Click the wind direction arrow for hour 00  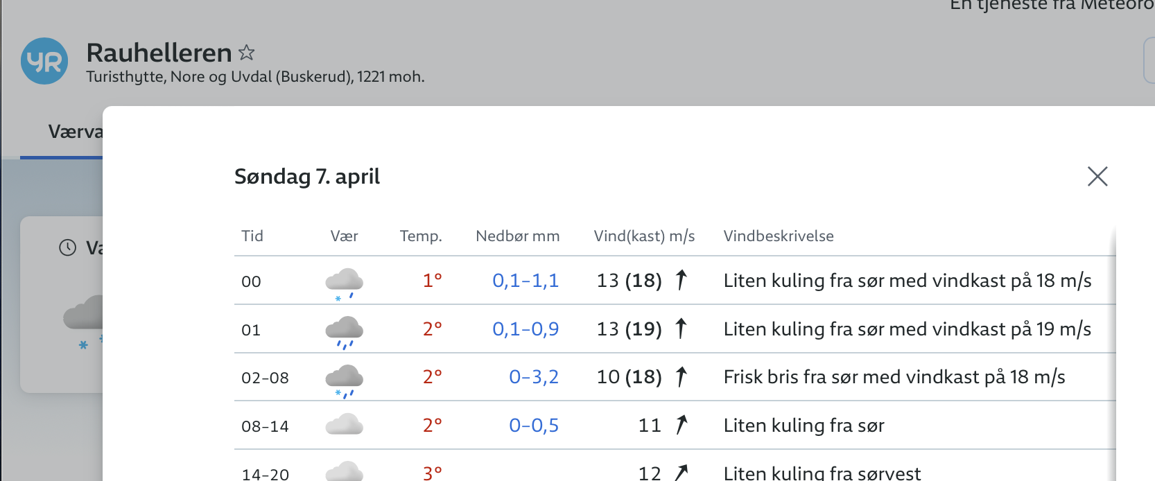point(681,280)
